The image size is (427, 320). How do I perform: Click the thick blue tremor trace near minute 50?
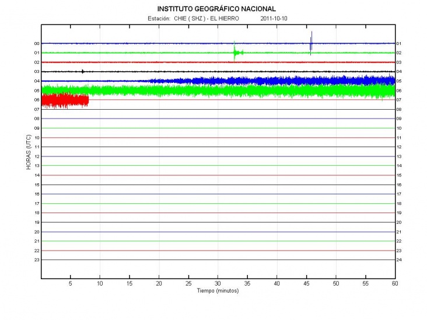pyautogui.click(x=335, y=81)
